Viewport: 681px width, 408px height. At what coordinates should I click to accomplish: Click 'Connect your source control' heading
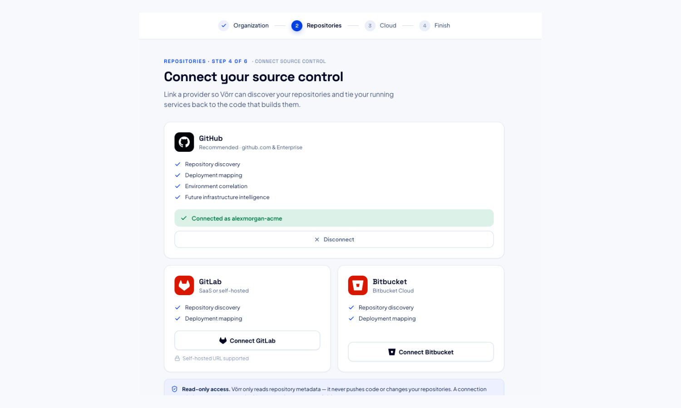[x=253, y=77]
